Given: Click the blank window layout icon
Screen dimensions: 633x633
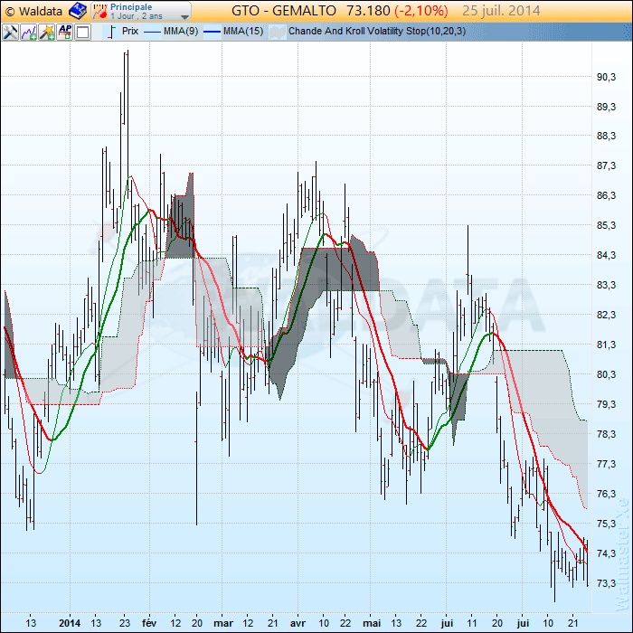Looking at the screenshot, I should point(83,32).
